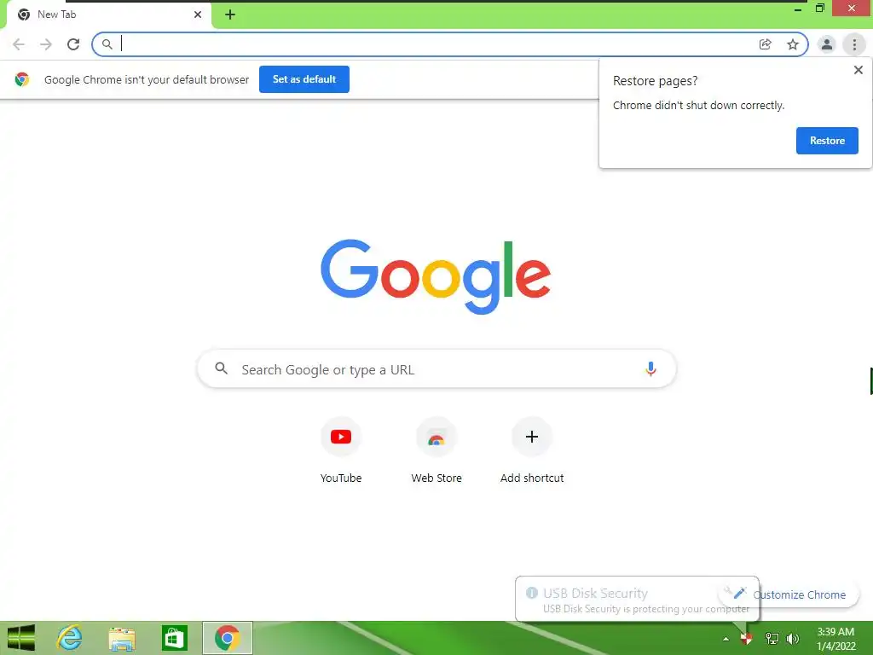The height and width of the screenshot is (655, 873).
Task: Open the Chrome profile avatar button
Action: tap(827, 44)
